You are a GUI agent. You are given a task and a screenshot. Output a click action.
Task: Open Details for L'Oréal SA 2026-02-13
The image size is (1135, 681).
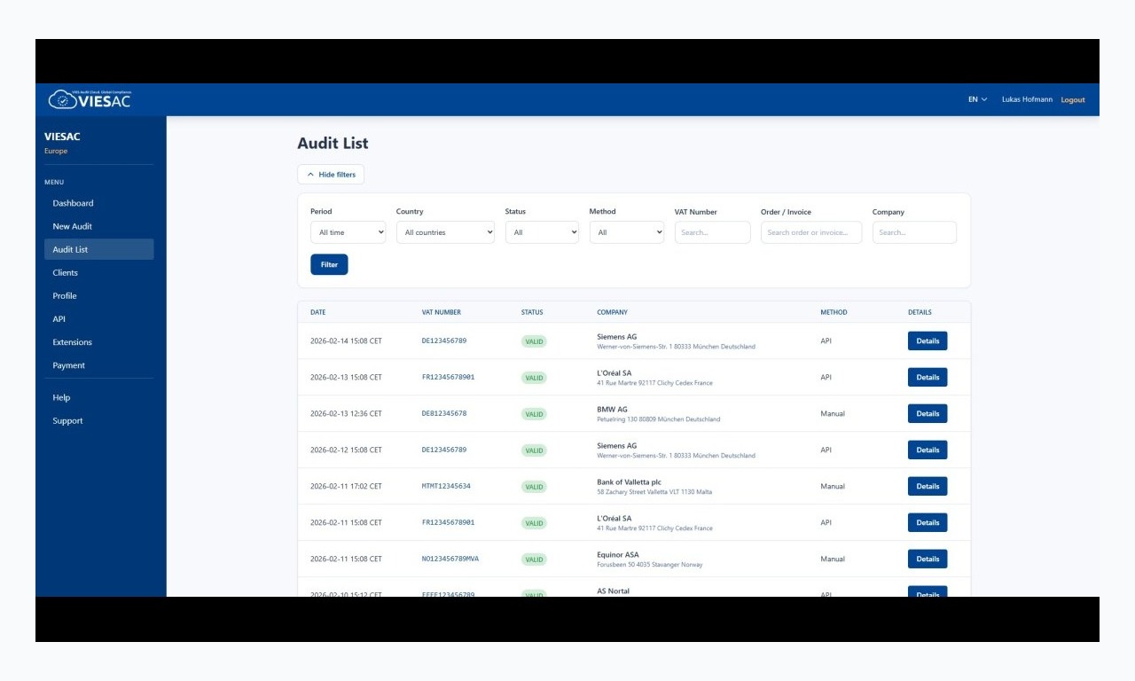coord(928,377)
